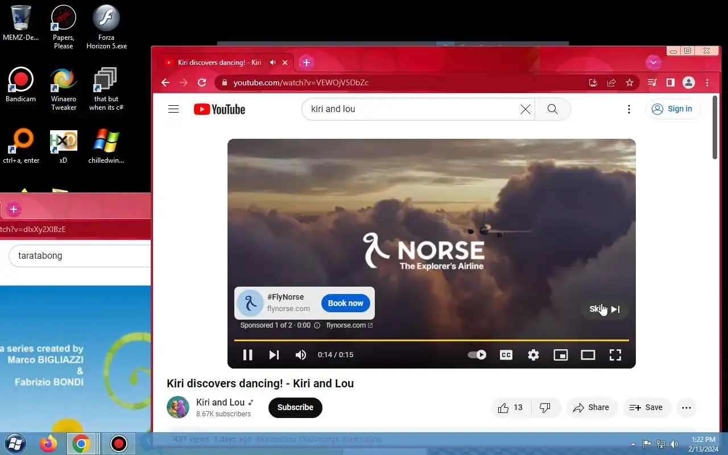This screenshot has width=728, height=455.
Task: Go back using the browser back arrow
Action: (x=166, y=82)
